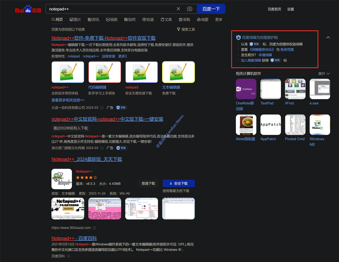The height and width of the screenshot is (262, 339).
Task: Switch to the 地图 tab
Action: point(203,20)
